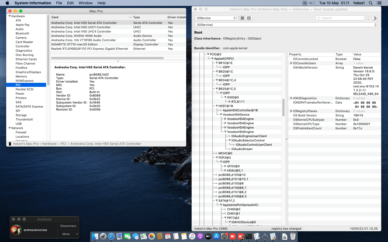
Task: Expand the IOKitDiagnostics property row
Action: pos(292,98)
